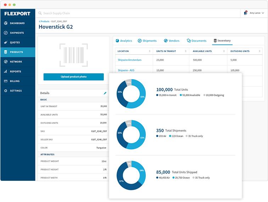The height and width of the screenshot is (202, 268).
Task: Click the Products stack icon in sidebar
Action: coord(6,52)
